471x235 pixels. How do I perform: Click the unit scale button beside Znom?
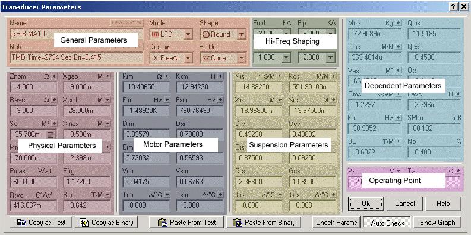54,76
